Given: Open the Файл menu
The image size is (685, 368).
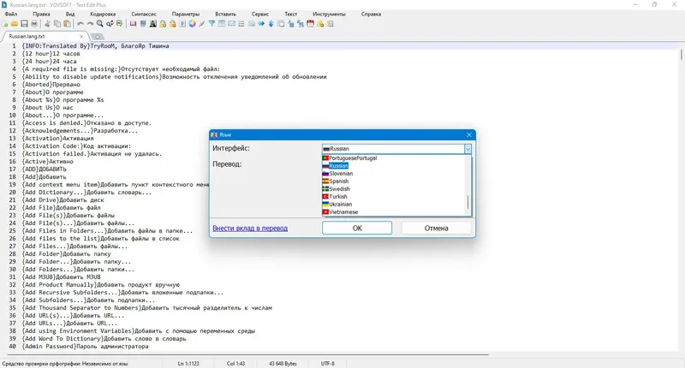Looking at the screenshot, I should [x=11, y=14].
